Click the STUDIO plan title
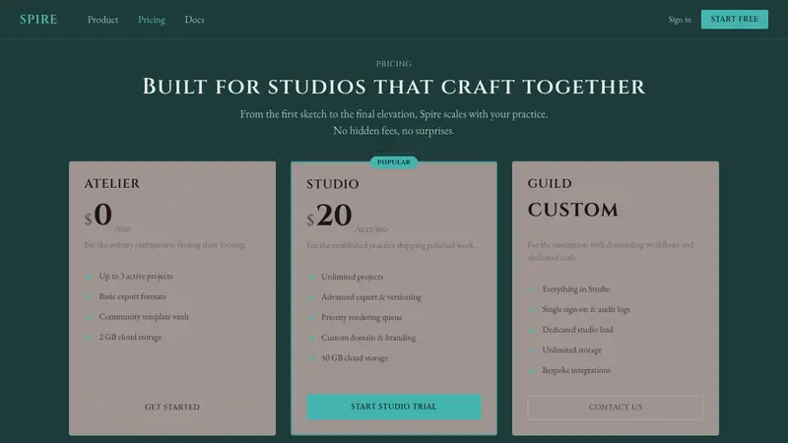The image size is (788, 443). [x=333, y=184]
